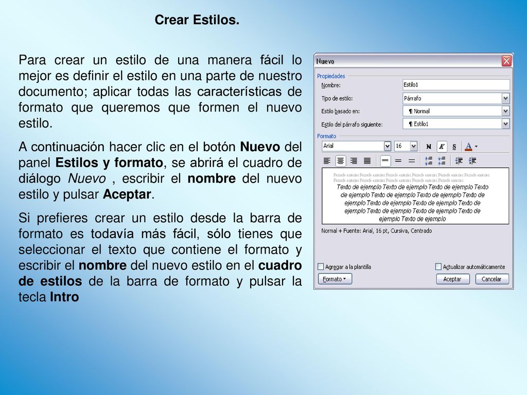The height and width of the screenshot is (395, 527).
Task: Set double line spacing
Action: (412, 161)
